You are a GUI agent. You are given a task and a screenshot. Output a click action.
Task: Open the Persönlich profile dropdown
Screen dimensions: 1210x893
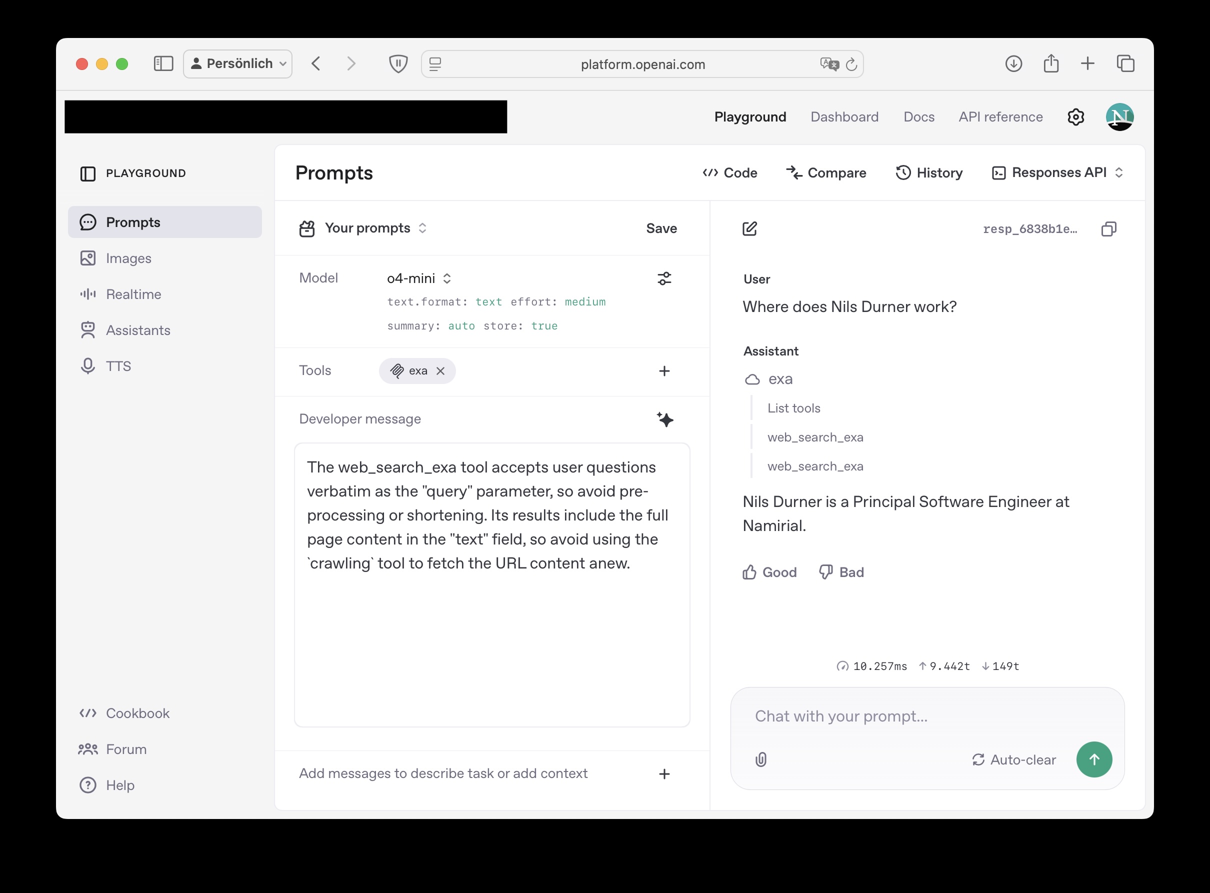[x=238, y=64]
